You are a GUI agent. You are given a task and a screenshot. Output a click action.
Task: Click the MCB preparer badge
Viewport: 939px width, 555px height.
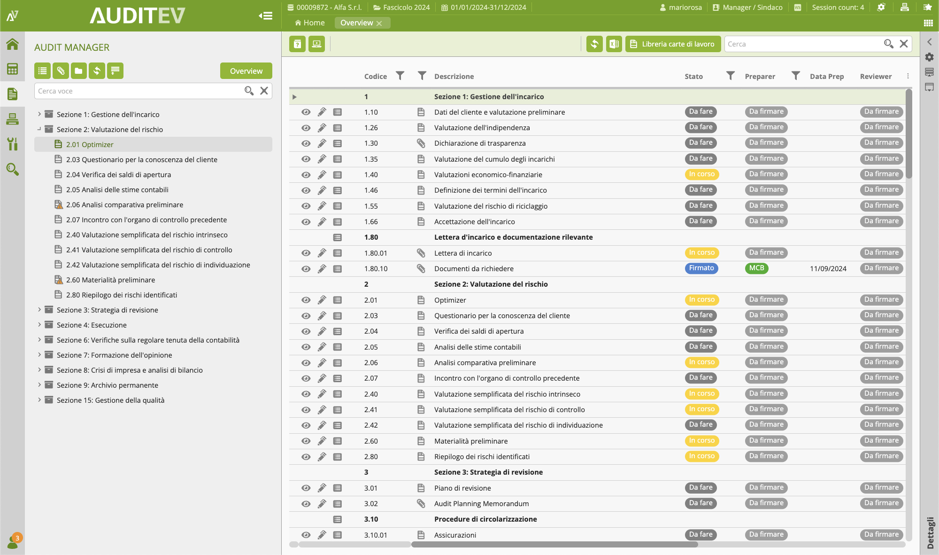coord(756,268)
